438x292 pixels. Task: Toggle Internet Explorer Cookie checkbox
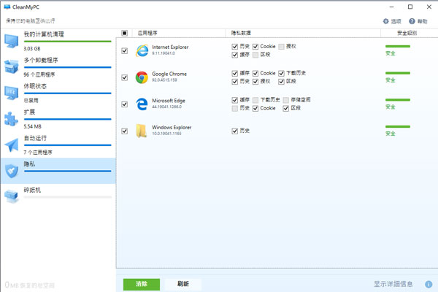point(255,47)
